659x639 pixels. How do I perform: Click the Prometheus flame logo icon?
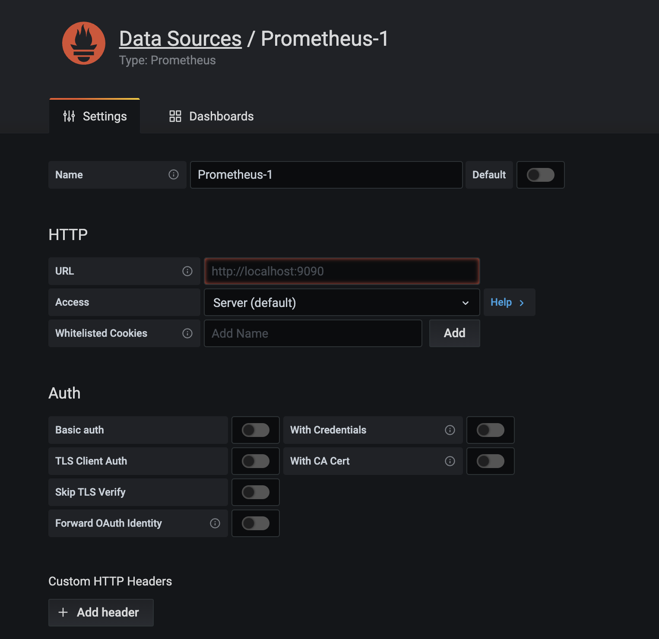click(84, 43)
